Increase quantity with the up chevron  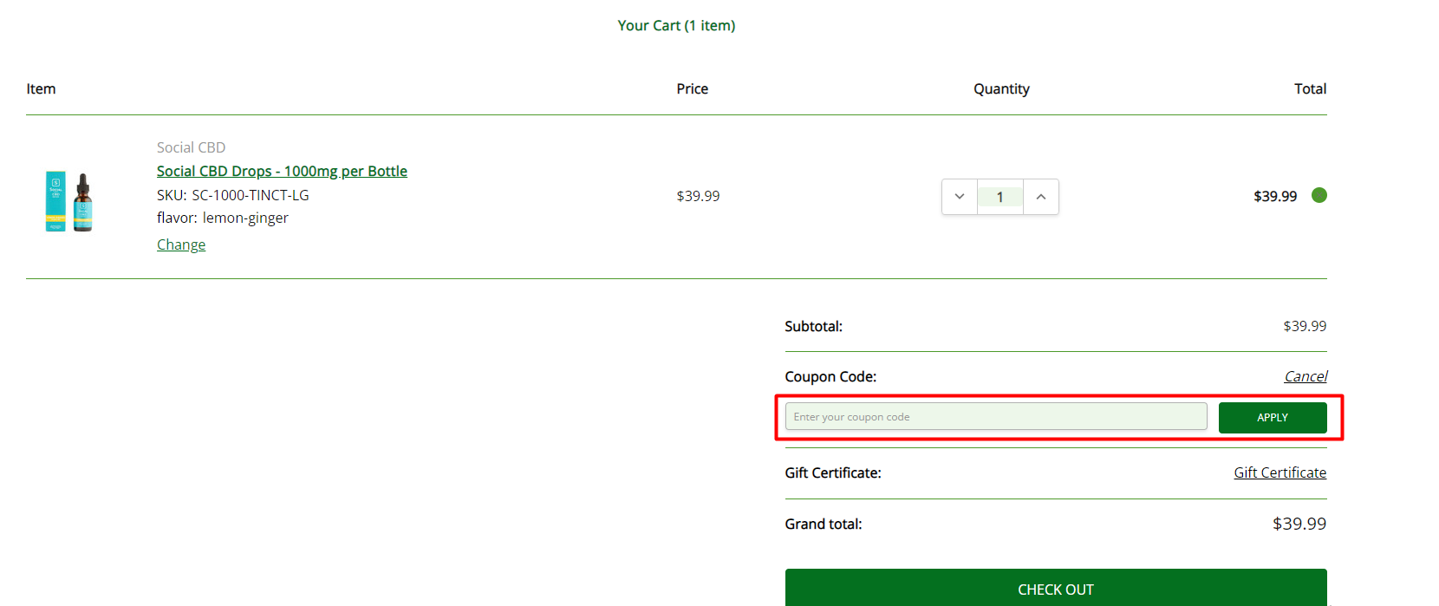[x=1041, y=197]
